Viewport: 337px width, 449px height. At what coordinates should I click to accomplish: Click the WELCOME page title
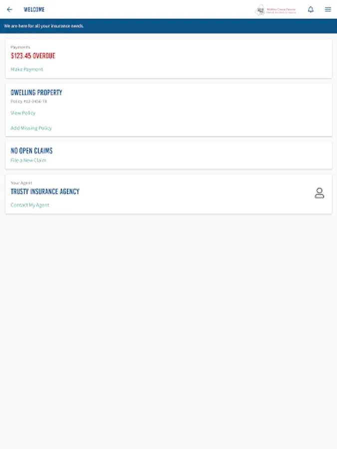point(34,9)
